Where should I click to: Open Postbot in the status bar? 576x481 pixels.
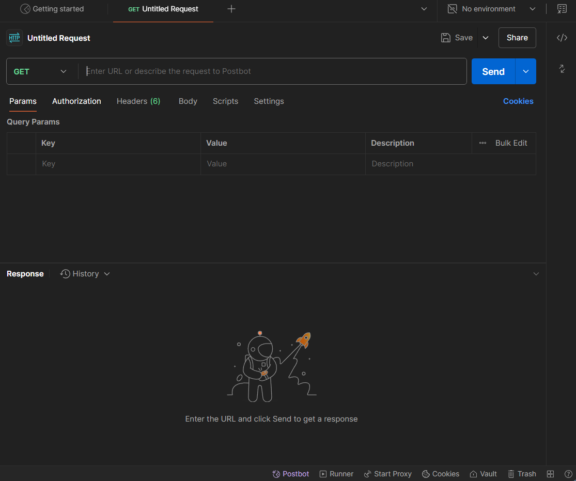290,474
